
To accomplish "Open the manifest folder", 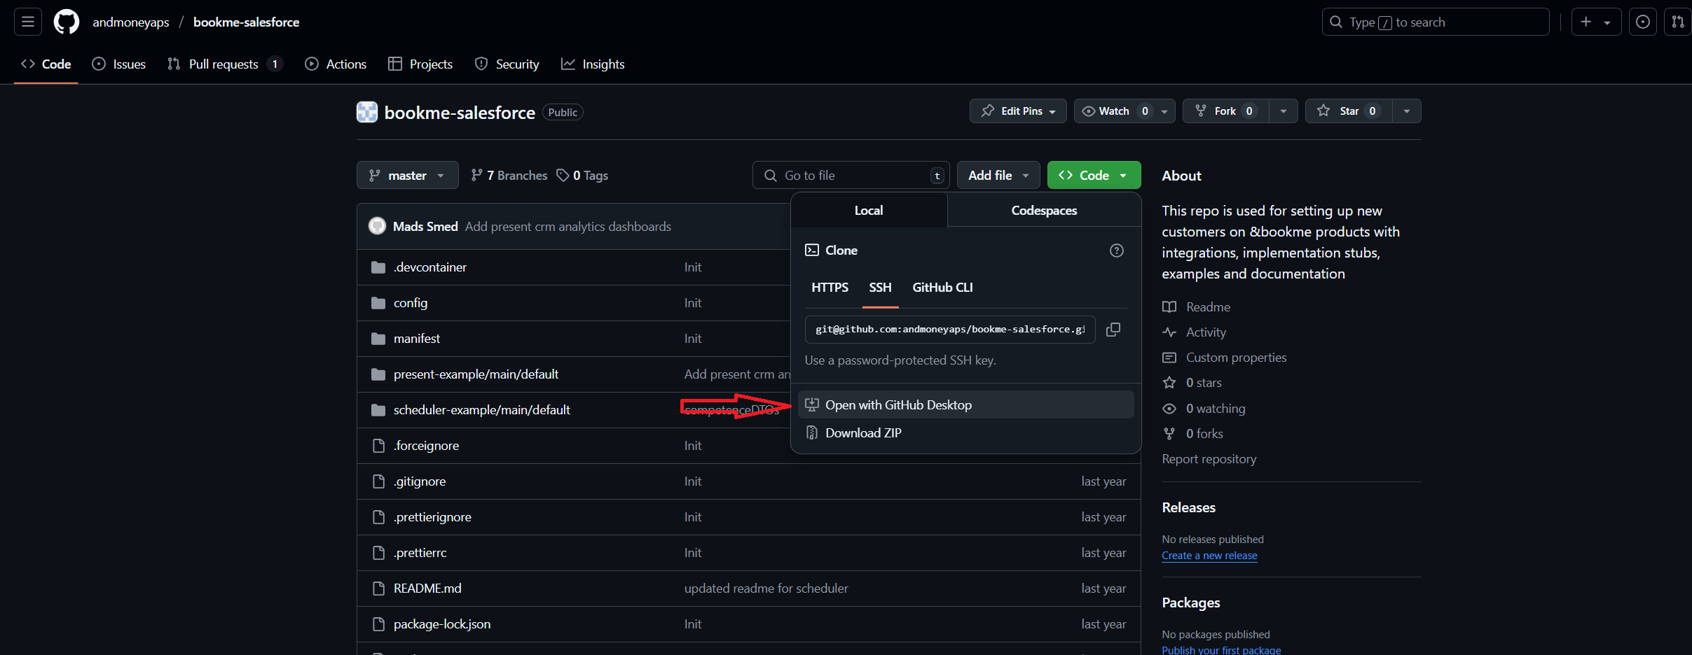I will pos(417,338).
